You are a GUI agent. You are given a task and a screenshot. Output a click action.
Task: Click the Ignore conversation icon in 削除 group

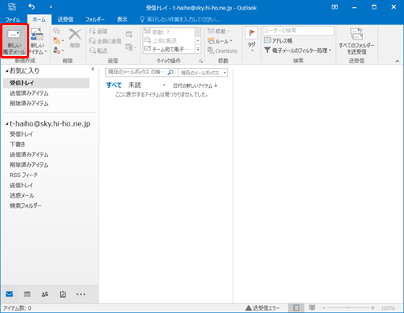[57, 31]
